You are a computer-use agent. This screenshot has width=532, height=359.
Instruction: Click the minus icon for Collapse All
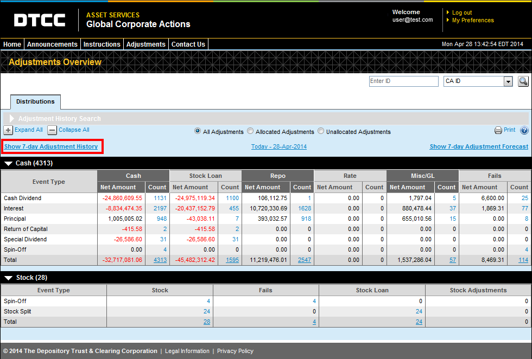pos(52,130)
